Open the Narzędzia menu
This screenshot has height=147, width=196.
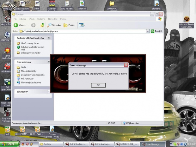[x=53, y=19]
